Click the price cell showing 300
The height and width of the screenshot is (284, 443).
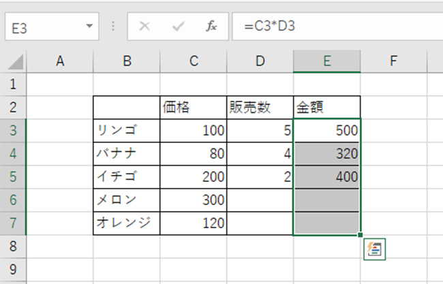(194, 200)
